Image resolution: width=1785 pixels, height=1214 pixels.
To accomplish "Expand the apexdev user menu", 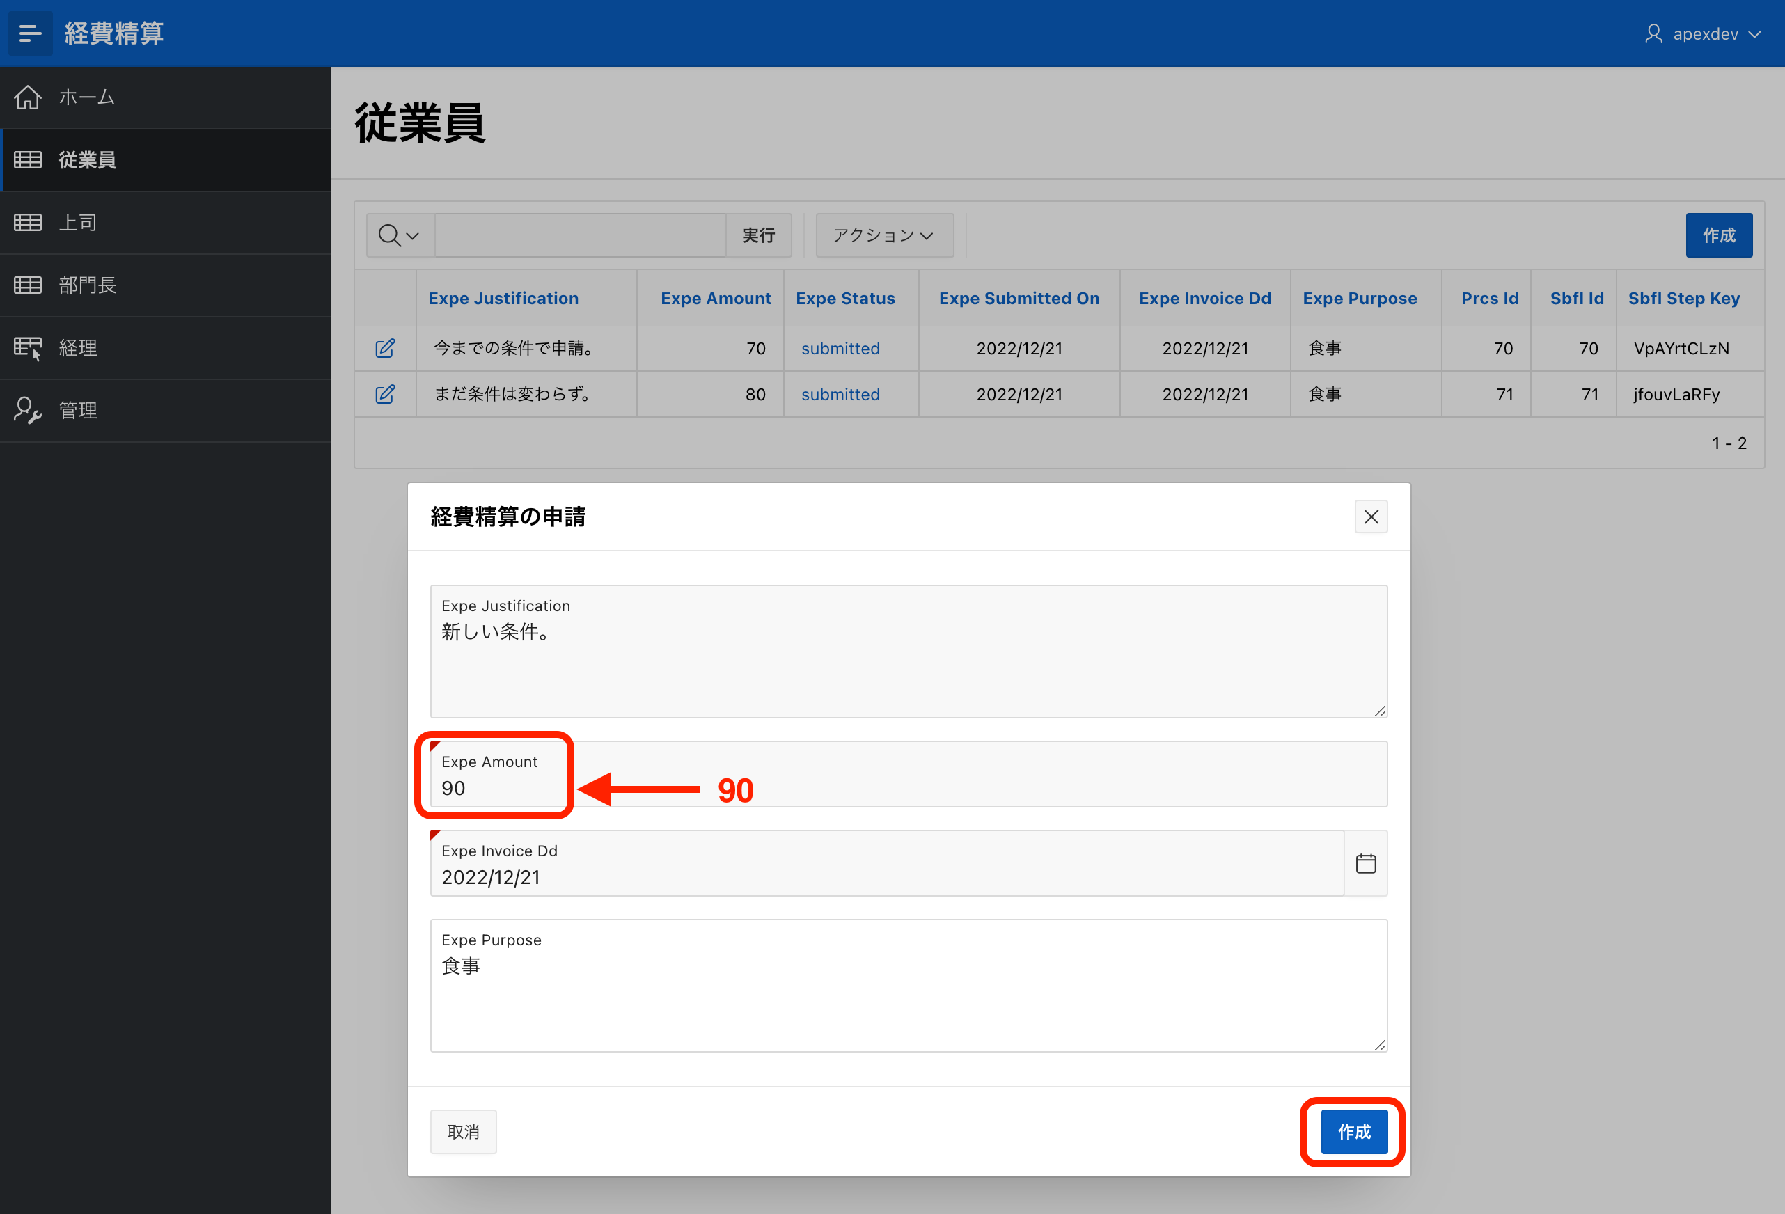I will (1703, 34).
